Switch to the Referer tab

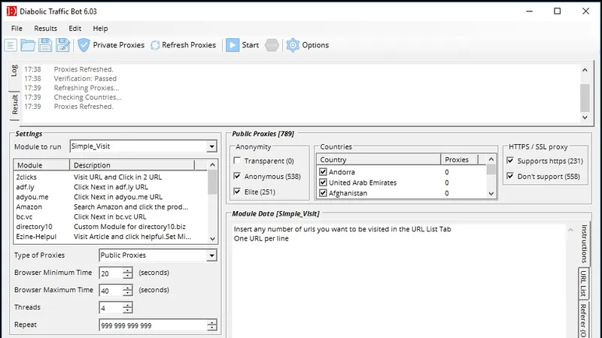584,320
